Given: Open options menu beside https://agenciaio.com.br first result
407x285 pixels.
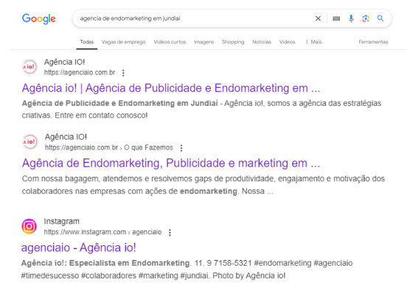Looking at the screenshot, I should point(123,73).
